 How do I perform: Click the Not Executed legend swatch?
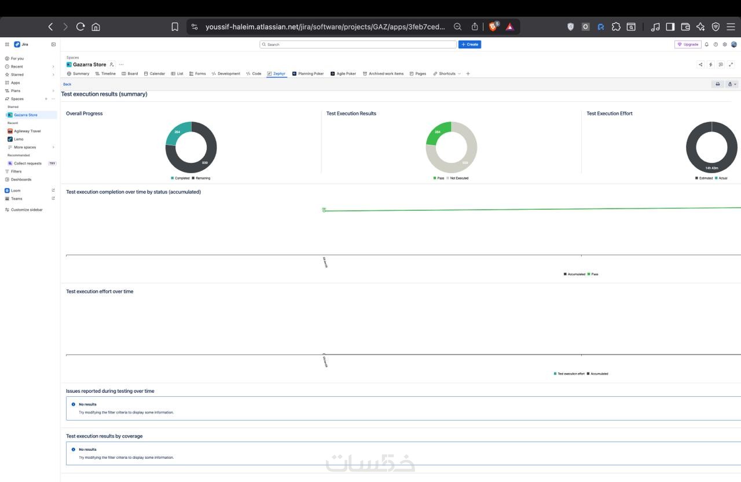448,178
